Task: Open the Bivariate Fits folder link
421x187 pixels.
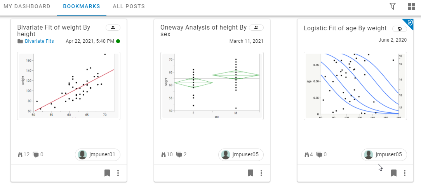Action: pyautogui.click(x=39, y=41)
